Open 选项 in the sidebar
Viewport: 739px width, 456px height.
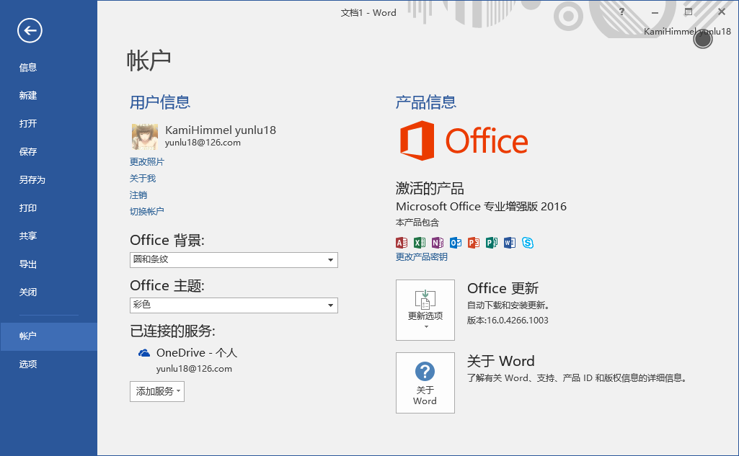(28, 364)
